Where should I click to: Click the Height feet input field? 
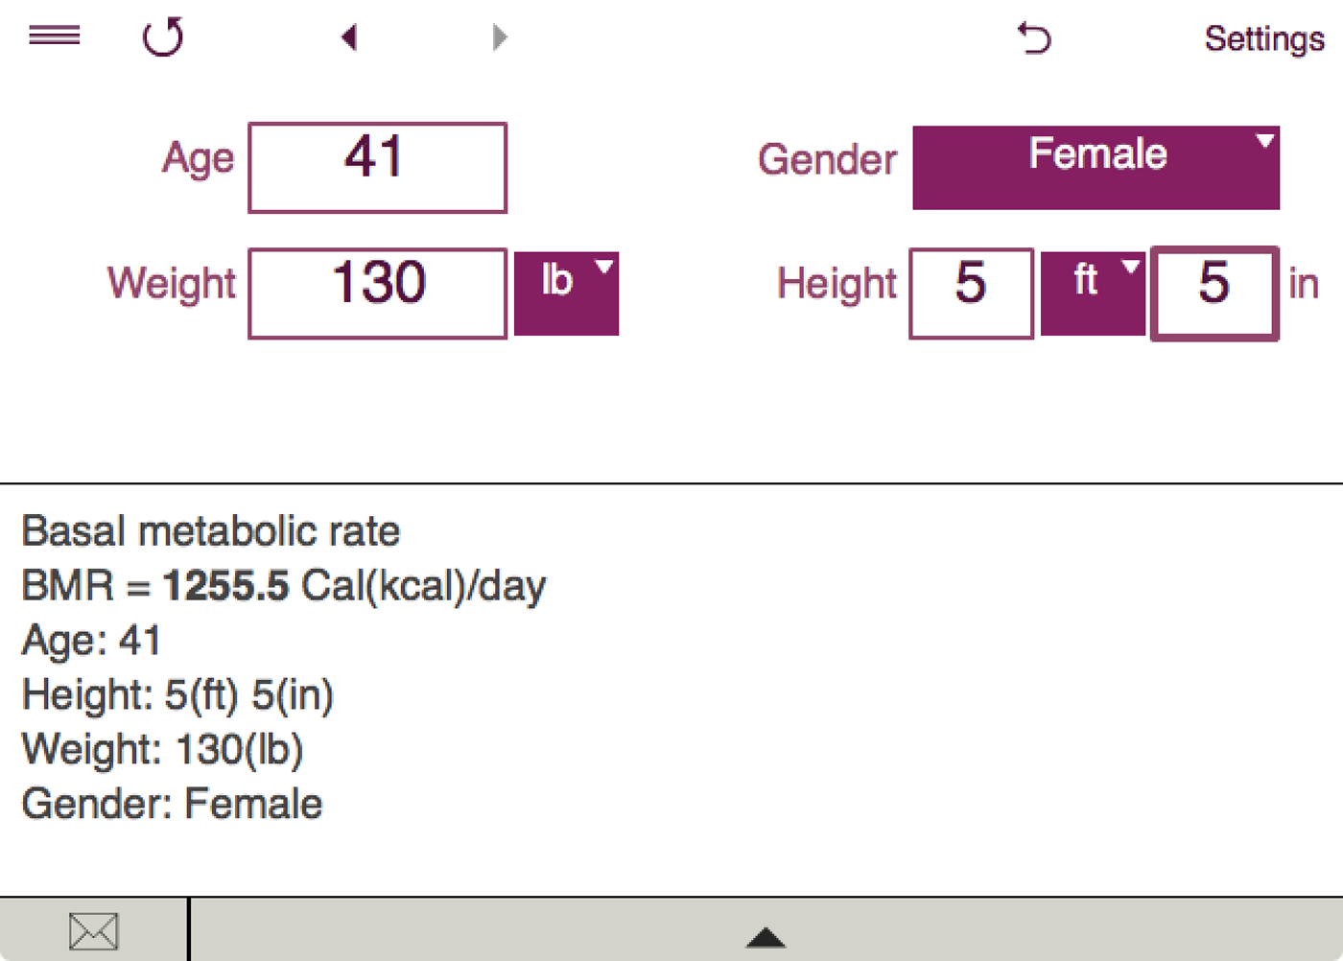(971, 293)
